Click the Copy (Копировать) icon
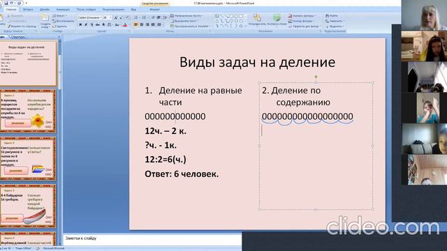This screenshot has height=251, width=447. click(x=8, y=21)
